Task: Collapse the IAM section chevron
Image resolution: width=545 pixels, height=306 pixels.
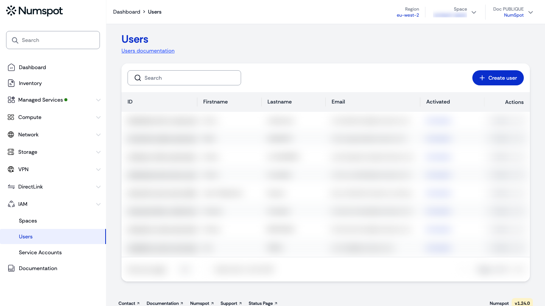Action: [x=98, y=204]
